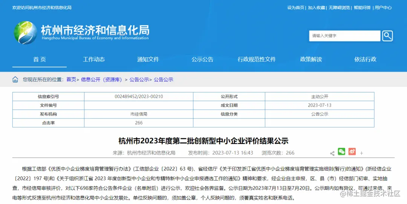This screenshot has height=204, width=407.
Task: Click the keyword search input field
Action: pos(344,36)
